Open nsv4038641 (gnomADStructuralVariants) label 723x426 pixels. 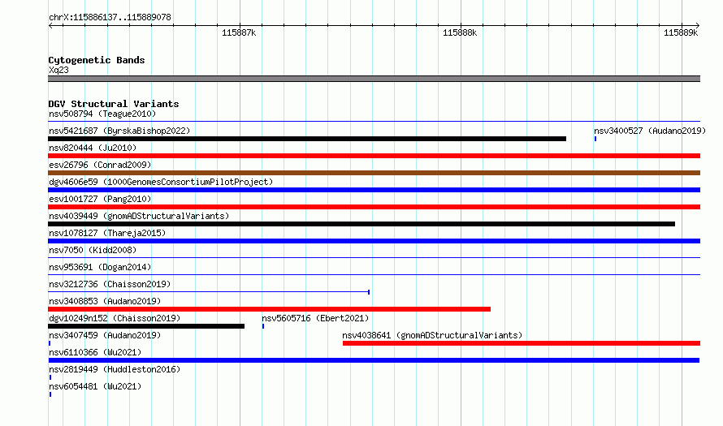(432, 335)
